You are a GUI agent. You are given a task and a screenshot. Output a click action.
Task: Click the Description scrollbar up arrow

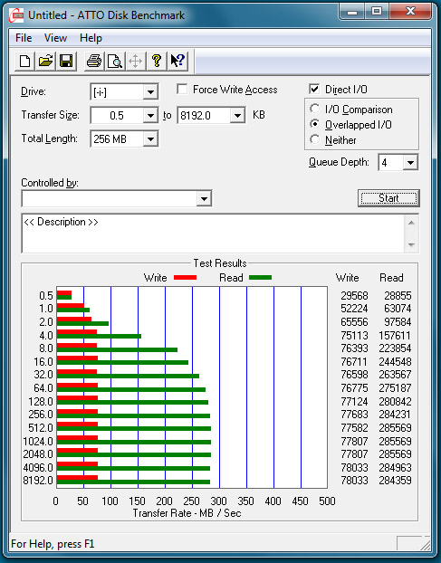[411, 223]
